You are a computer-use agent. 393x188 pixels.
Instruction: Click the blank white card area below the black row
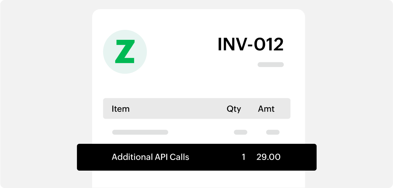[198, 179]
